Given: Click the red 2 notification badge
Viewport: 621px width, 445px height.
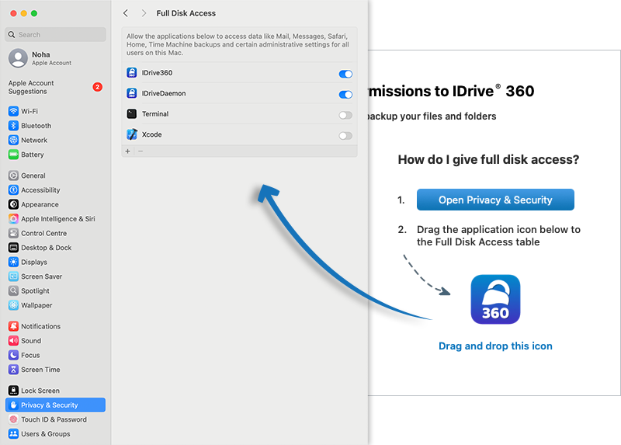Looking at the screenshot, I should 98,87.
